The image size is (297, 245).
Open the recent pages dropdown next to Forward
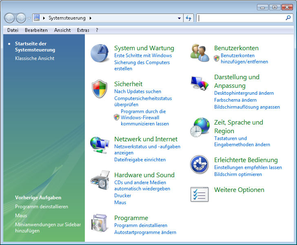click(x=29, y=18)
